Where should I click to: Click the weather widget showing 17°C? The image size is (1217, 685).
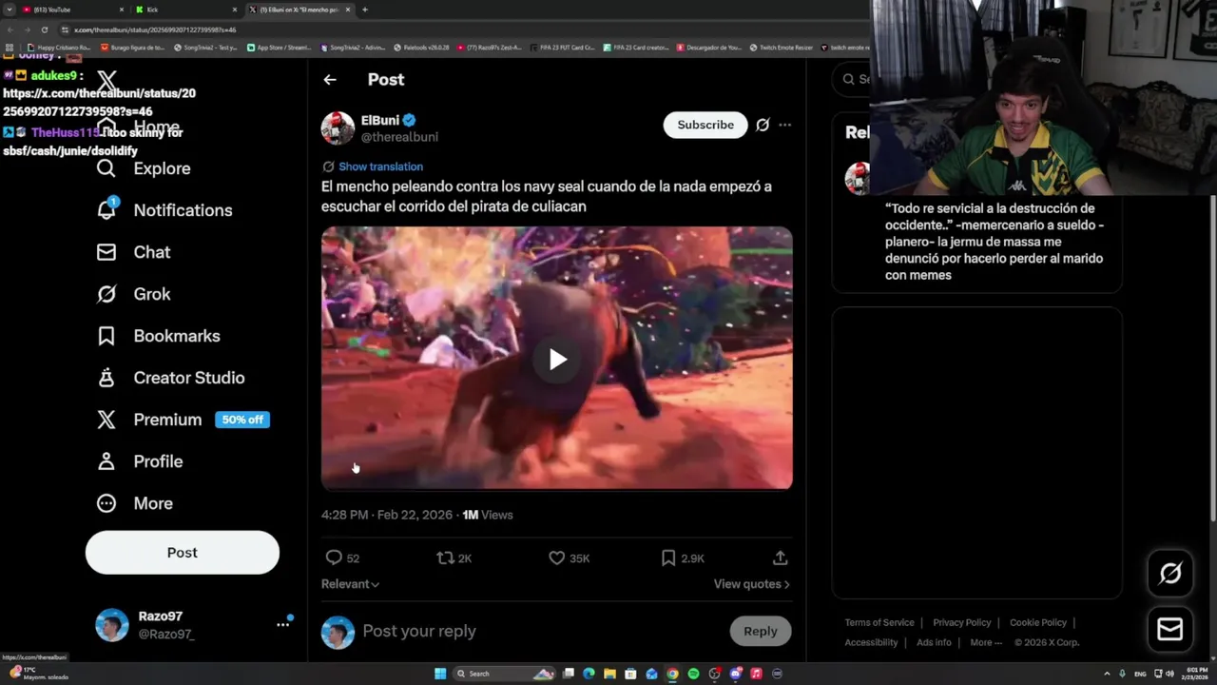click(40, 673)
